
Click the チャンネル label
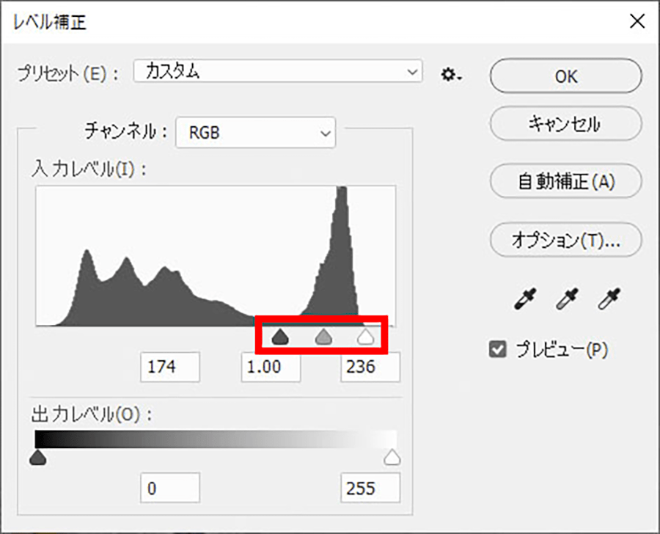tap(126, 131)
